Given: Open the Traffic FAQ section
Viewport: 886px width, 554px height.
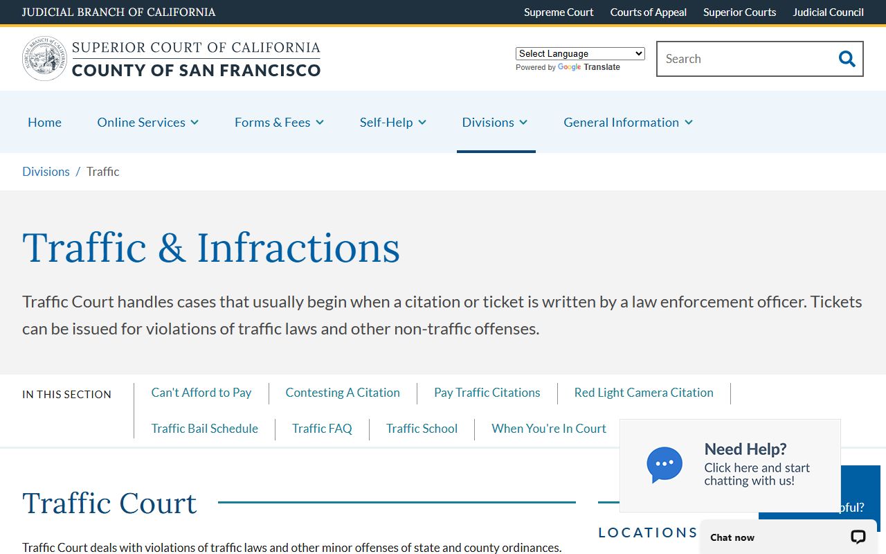Looking at the screenshot, I should pyautogui.click(x=322, y=429).
